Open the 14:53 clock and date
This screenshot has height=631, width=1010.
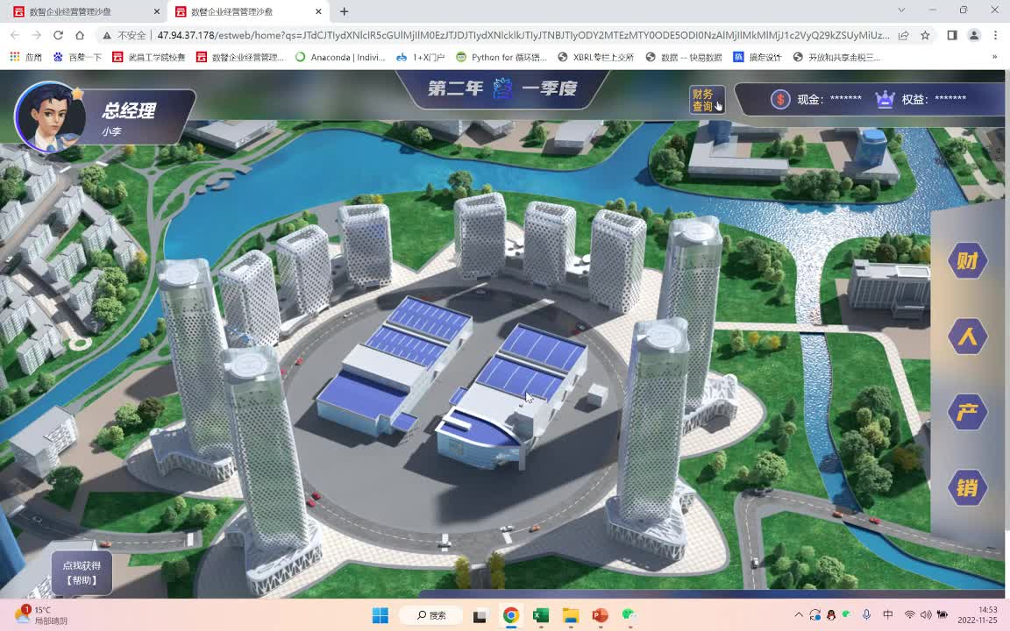click(978, 615)
